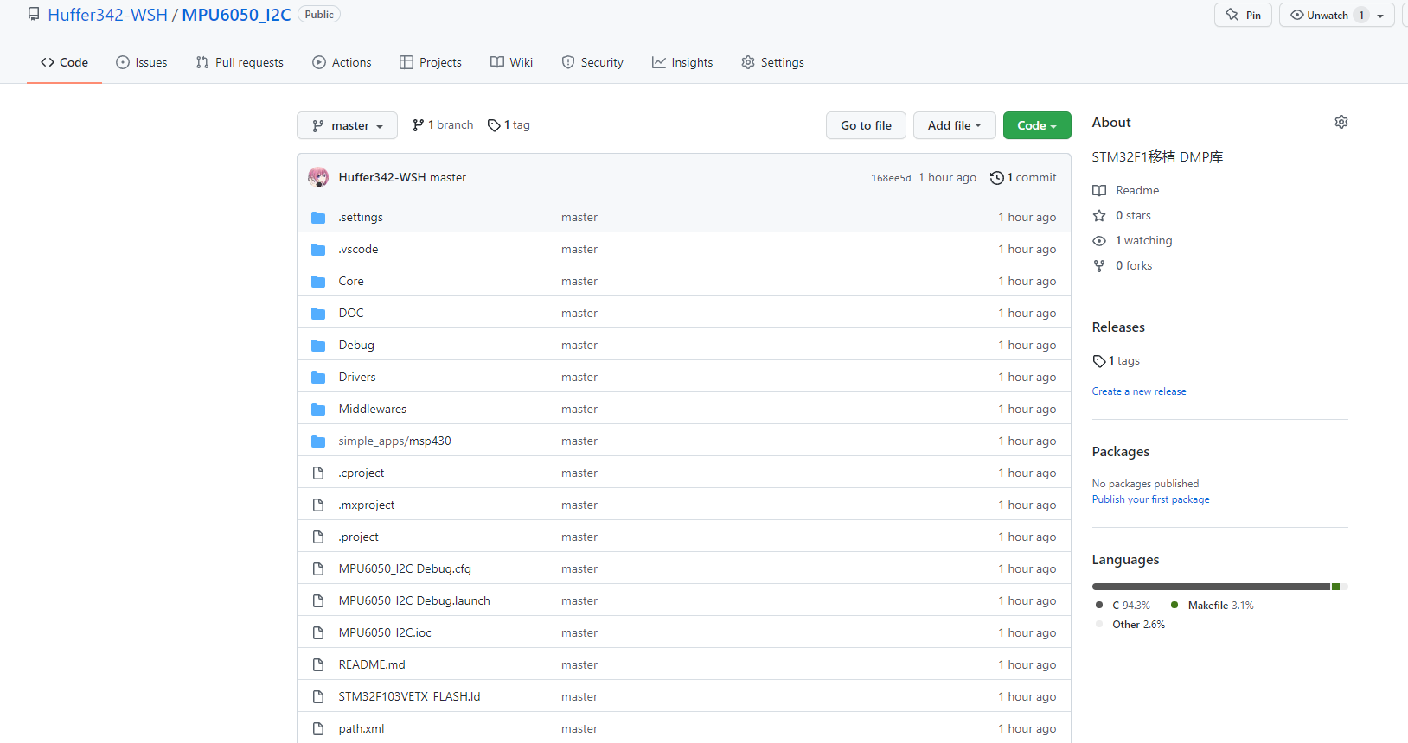Pin this repository with the Pin button
This screenshot has height=743, width=1408.
(1243, 15)
